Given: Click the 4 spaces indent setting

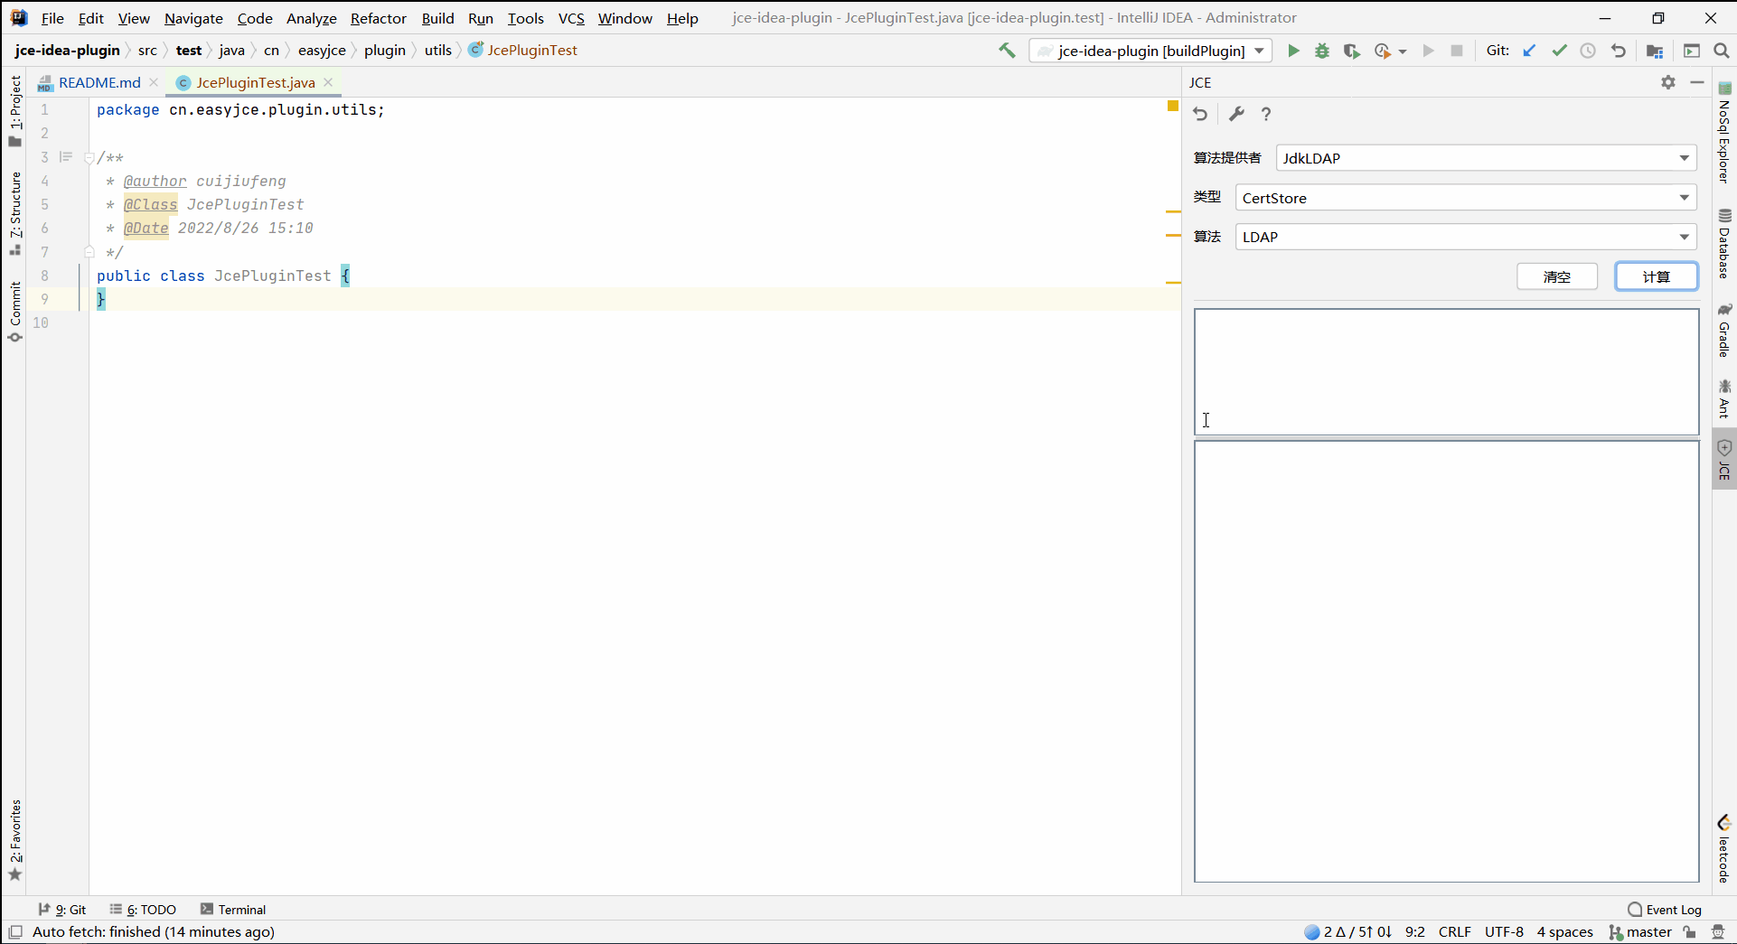Looking at the screenshot, I should coord(1564,932).
